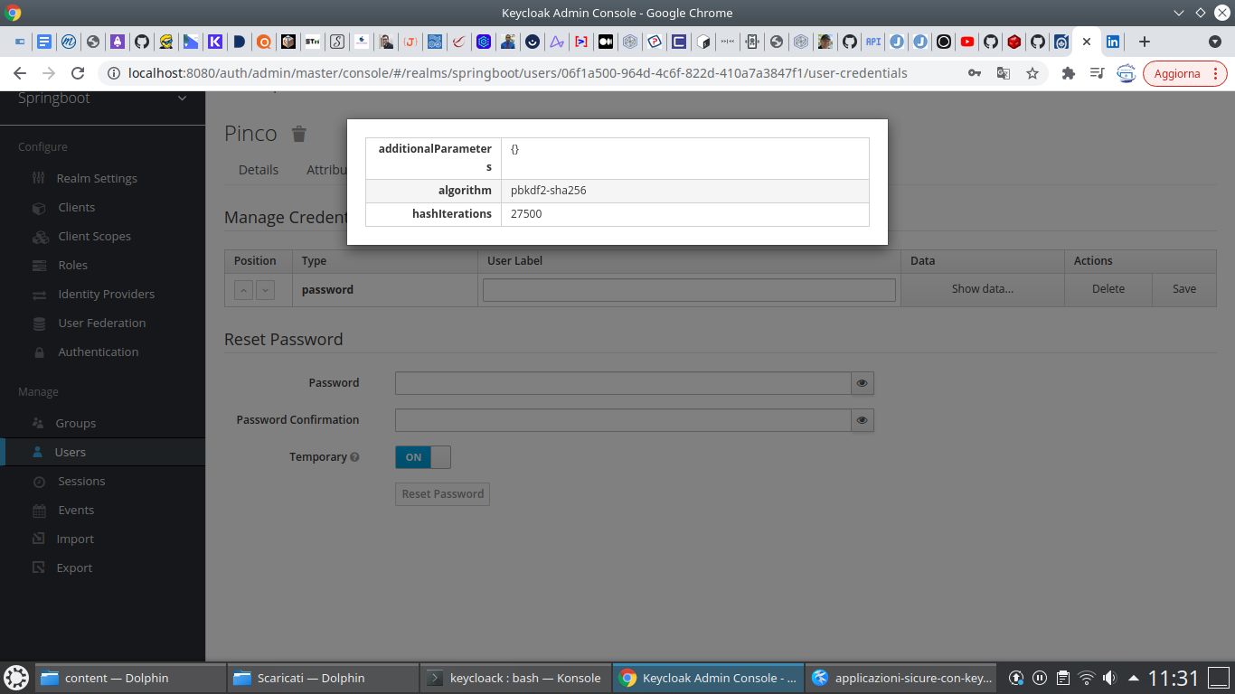The width and height of the screenshot is (1235, 694).
Task: Open Roles in sidebar
Action: pyautogui.click(x=73, y=266)
